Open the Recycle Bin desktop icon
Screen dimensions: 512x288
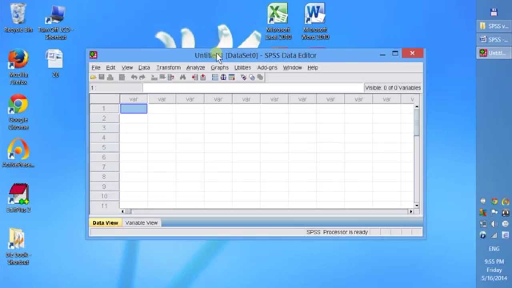coord(18,18)
